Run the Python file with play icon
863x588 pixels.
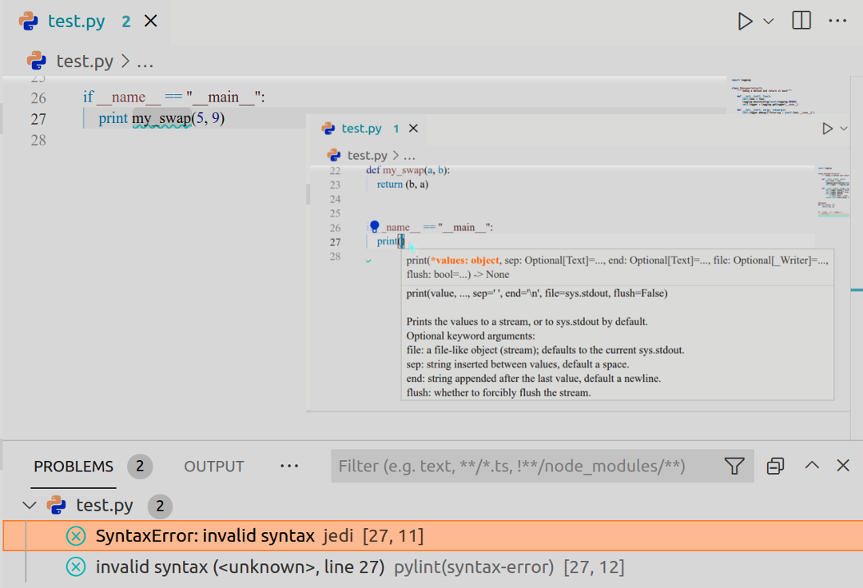(745, 22)
